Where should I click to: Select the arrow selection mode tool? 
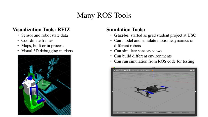pyautogui.click(x=114, y=70)
